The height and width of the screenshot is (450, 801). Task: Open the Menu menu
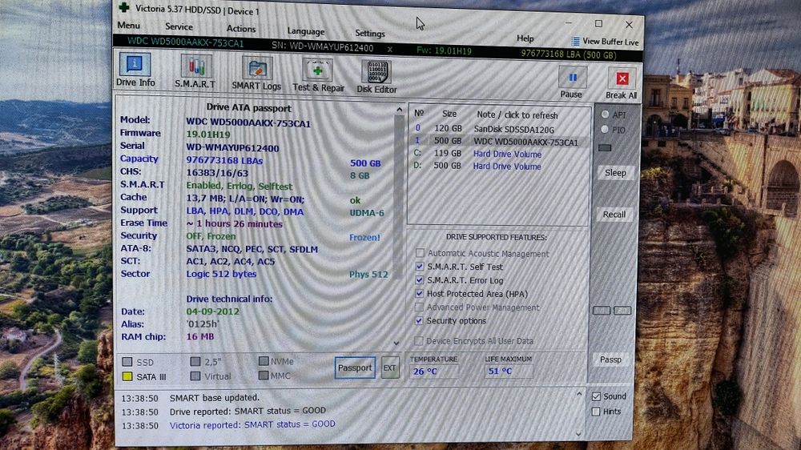[x=129, y=25]
